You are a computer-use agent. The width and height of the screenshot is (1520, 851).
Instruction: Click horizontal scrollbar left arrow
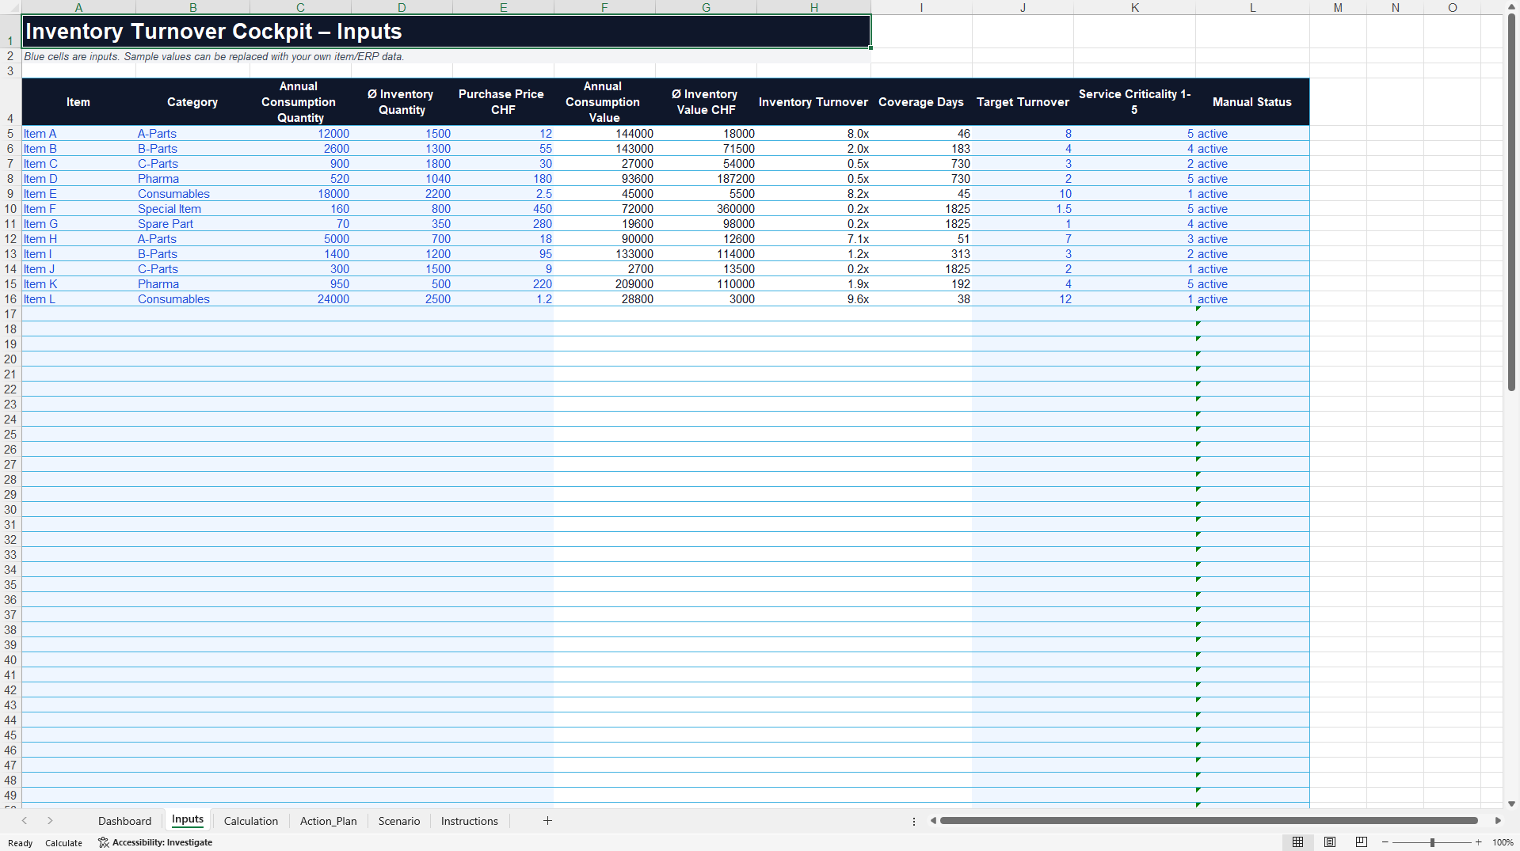[x=933, y=821]
